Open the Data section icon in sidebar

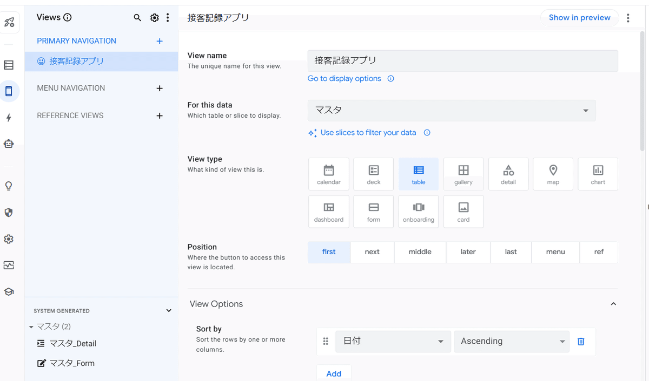click(9, 65)
